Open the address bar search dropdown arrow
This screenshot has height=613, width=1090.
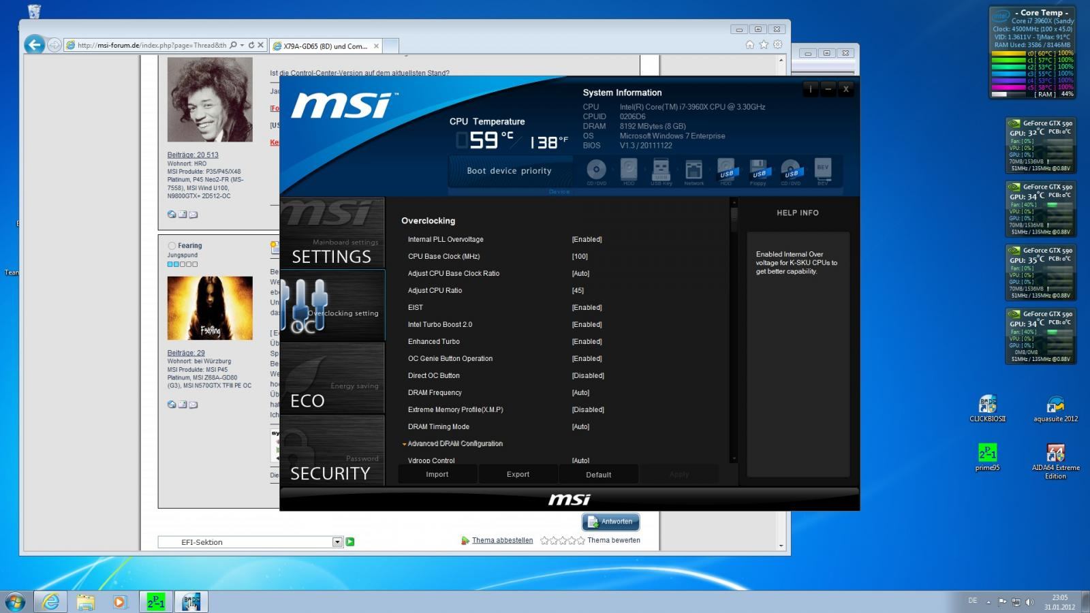(x=242, y=45)
